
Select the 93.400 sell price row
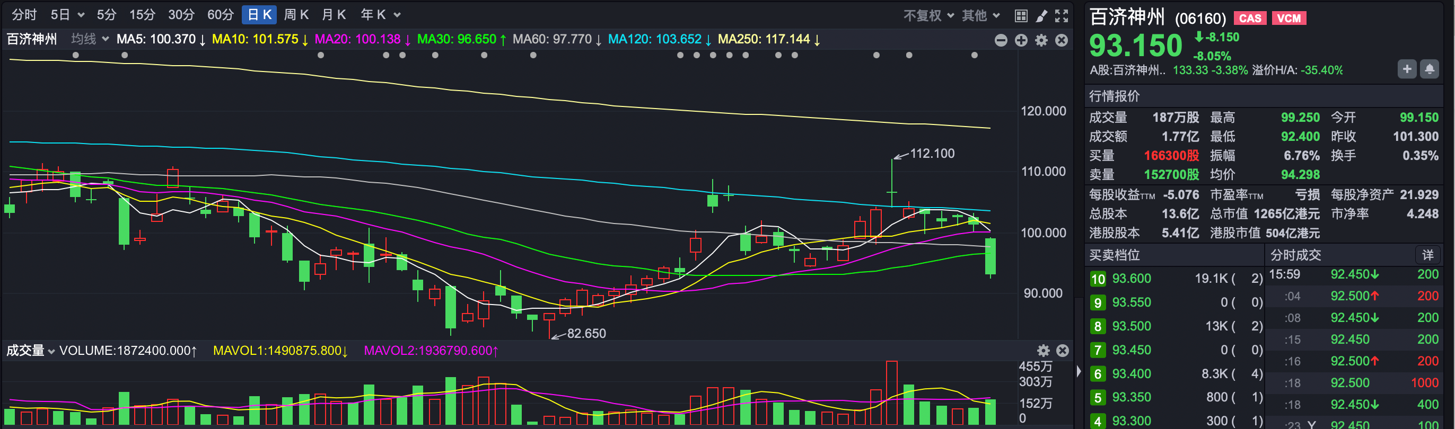coord(1176,374)
